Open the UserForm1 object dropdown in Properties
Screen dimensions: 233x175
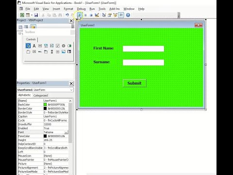click(71, 90)
